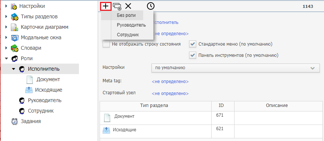Click the Типы разделов books icon
324x141 pixels.
15,17
